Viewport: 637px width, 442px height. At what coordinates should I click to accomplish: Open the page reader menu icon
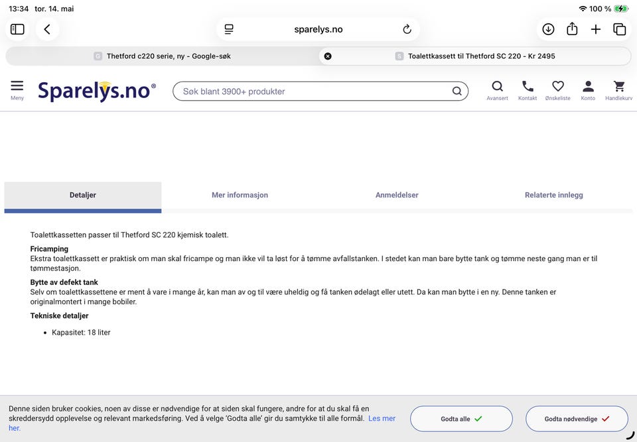(229, 29)
